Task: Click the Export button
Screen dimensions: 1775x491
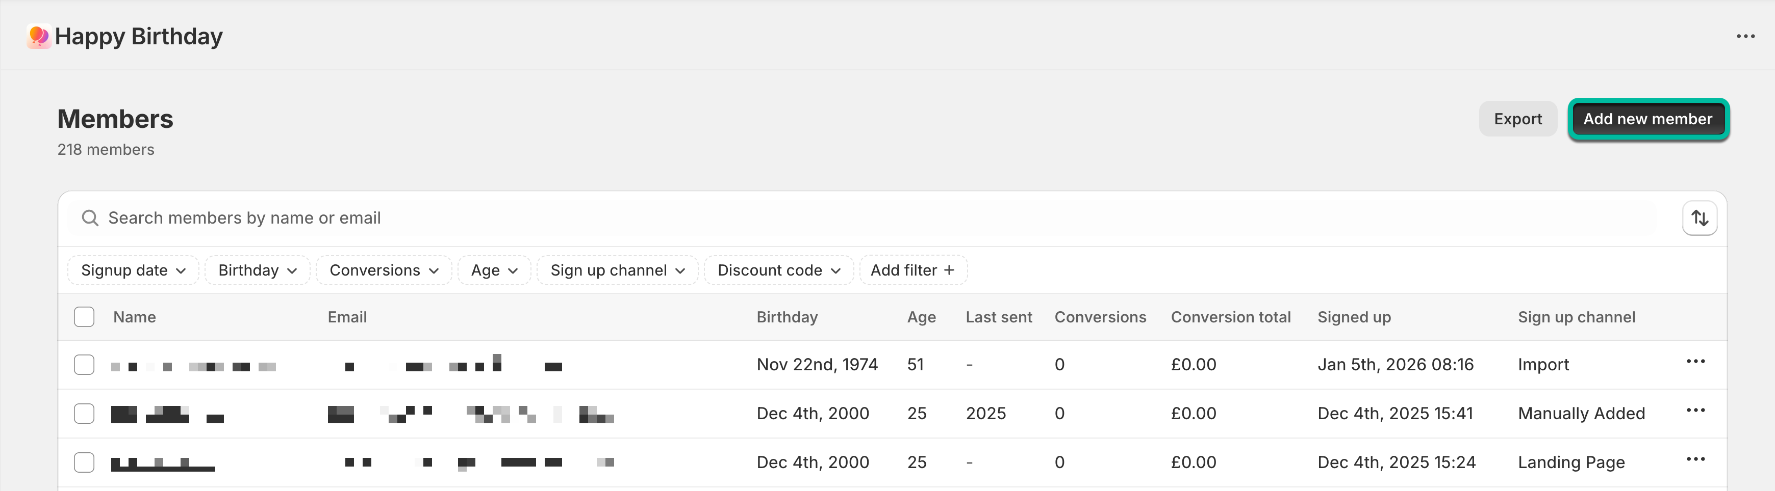Action: (x=1517, y=119)
